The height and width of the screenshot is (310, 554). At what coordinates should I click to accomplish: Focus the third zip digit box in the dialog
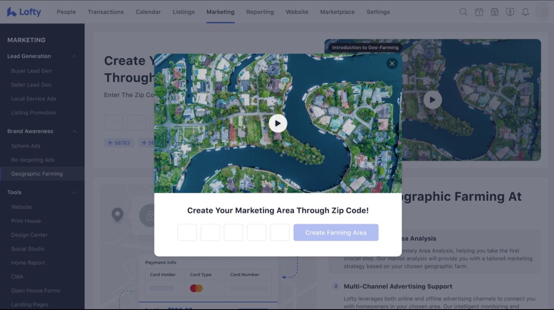point(233,233)
